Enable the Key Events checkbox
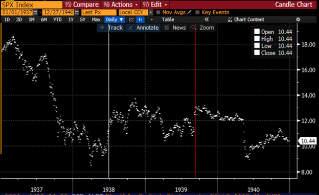 pyautogui.click(x=197, y=12)
